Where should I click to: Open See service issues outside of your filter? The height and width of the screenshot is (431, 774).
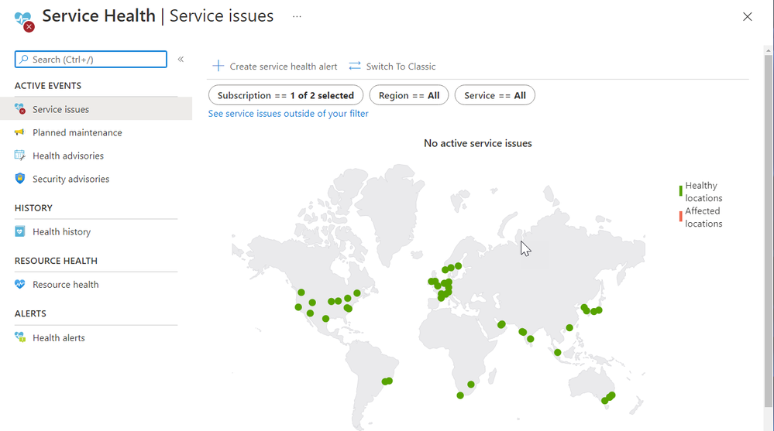click(x=288, y=114)
